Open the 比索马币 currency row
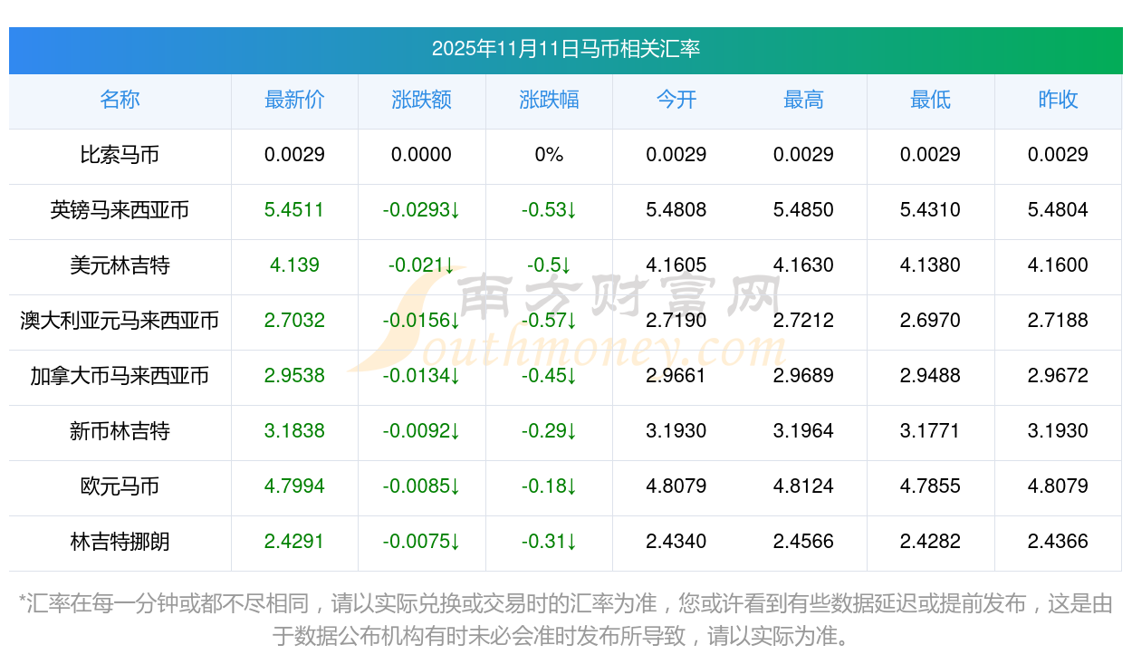Screen dimensions: 1132x664 [120, 155]
